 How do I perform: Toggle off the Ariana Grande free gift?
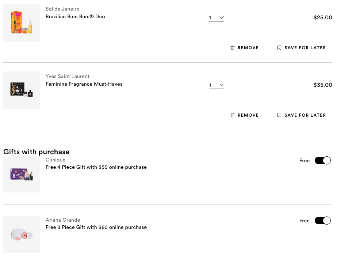[323, 221]
